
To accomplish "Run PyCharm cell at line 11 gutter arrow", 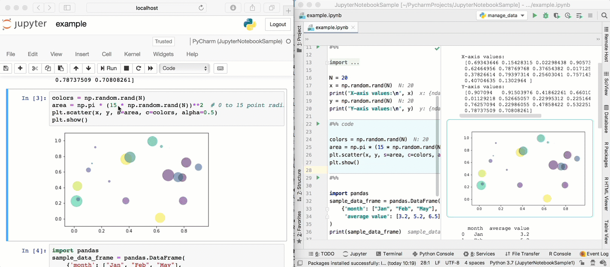I will [x=318, y=47].
